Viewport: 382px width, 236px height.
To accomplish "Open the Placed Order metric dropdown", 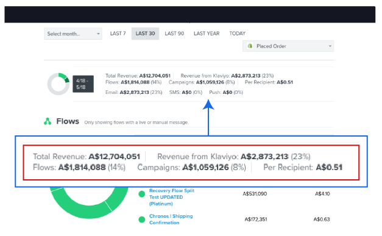I will coord(288,46).
